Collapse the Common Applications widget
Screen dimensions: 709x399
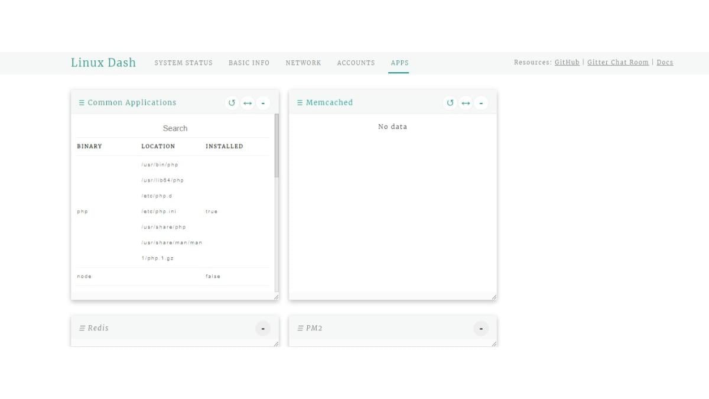263,103
